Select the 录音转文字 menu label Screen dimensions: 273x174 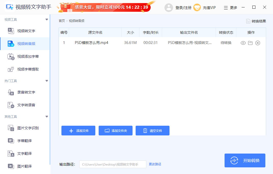click(x=26, y=92)
